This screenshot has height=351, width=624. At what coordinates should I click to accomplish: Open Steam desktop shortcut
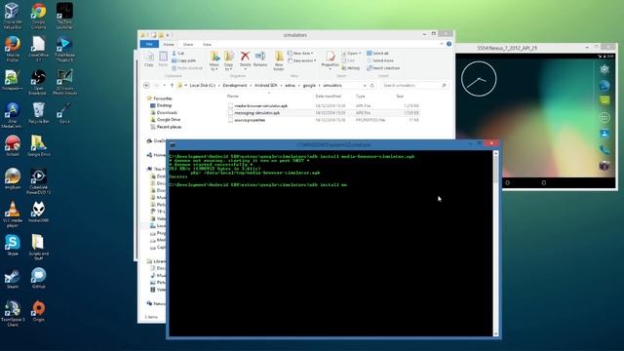click(x=13, y=279)
